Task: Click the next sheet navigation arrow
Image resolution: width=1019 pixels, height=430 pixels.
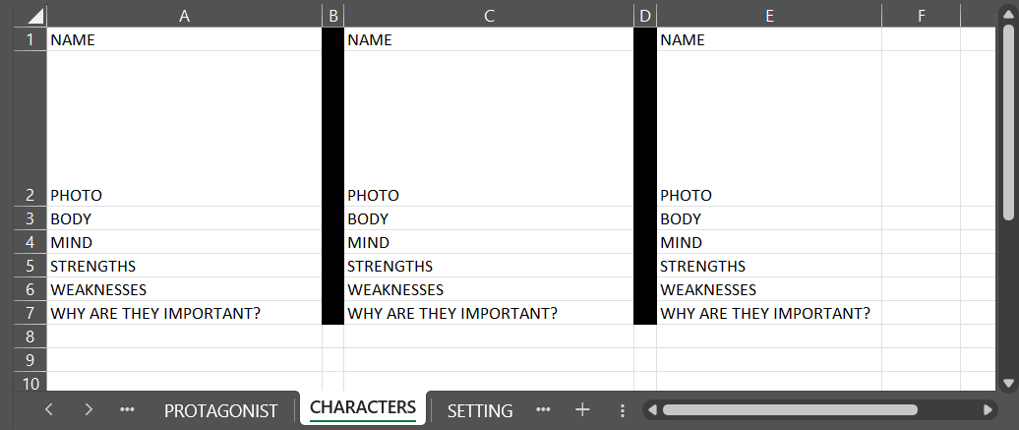Action: tap(89, 410)
